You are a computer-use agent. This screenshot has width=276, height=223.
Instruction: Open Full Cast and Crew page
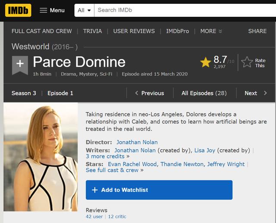tap(42, 31)
